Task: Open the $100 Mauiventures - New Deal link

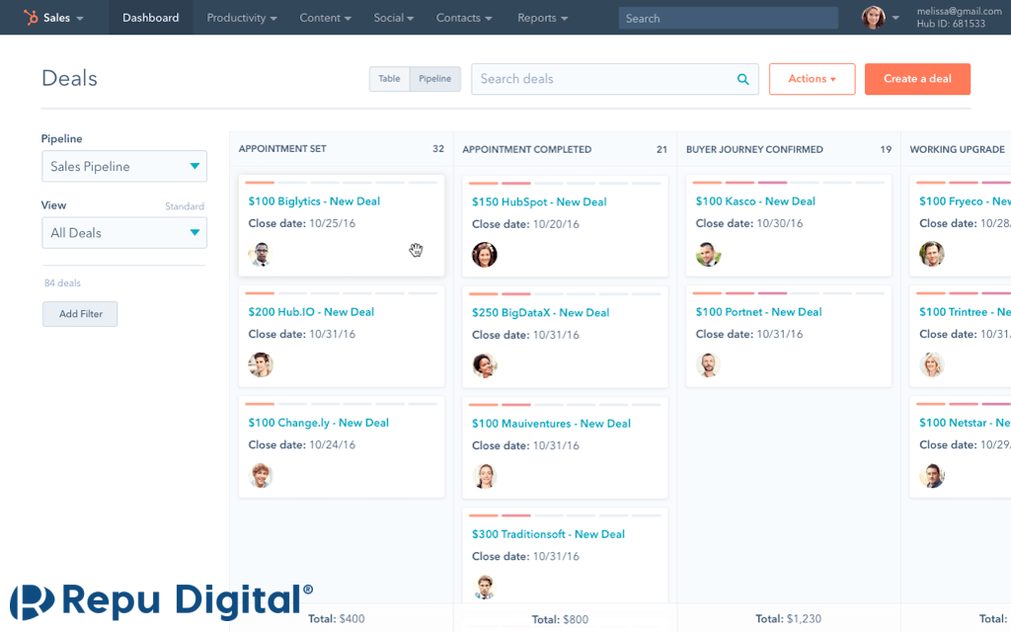Action: point(551,424)
